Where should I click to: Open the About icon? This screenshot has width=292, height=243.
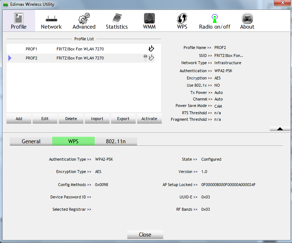coord(247,18)
